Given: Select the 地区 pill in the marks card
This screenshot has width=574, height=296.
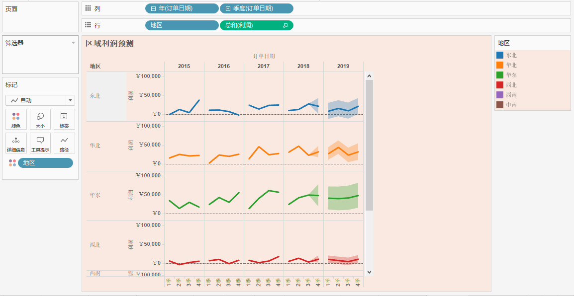Looking at the screenshot, I should tap(45, 163).
